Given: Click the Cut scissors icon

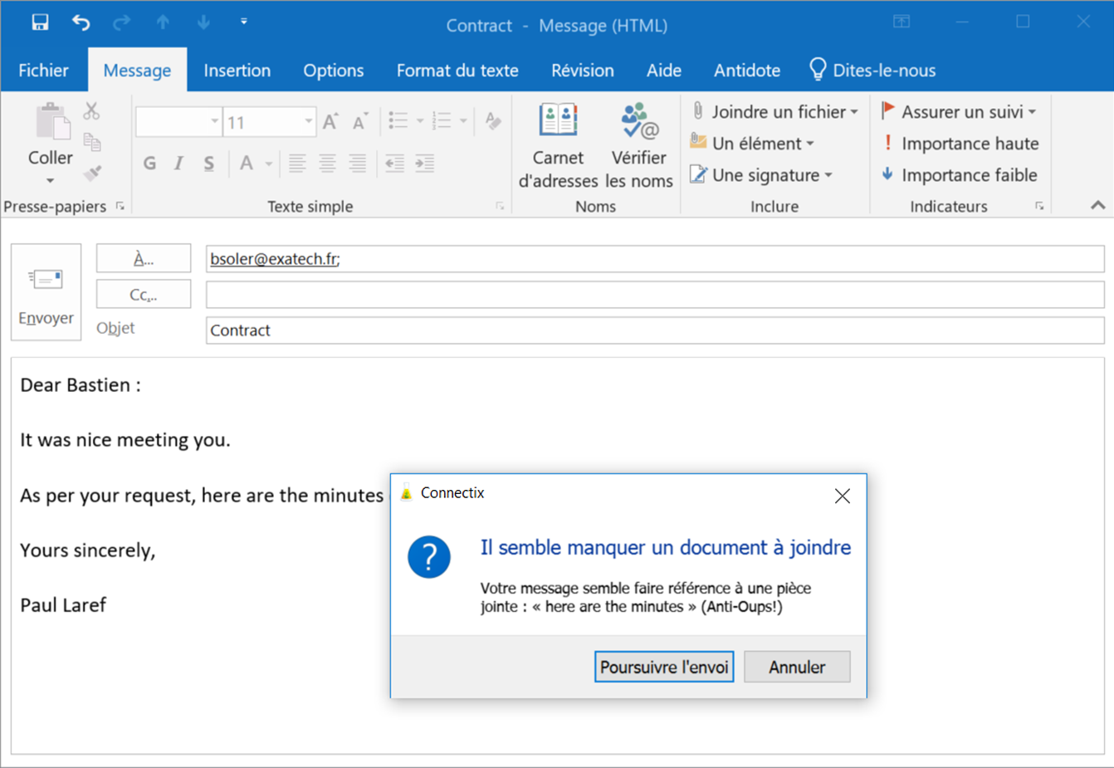Looking at the screenshot, I should tap(91, 110).
